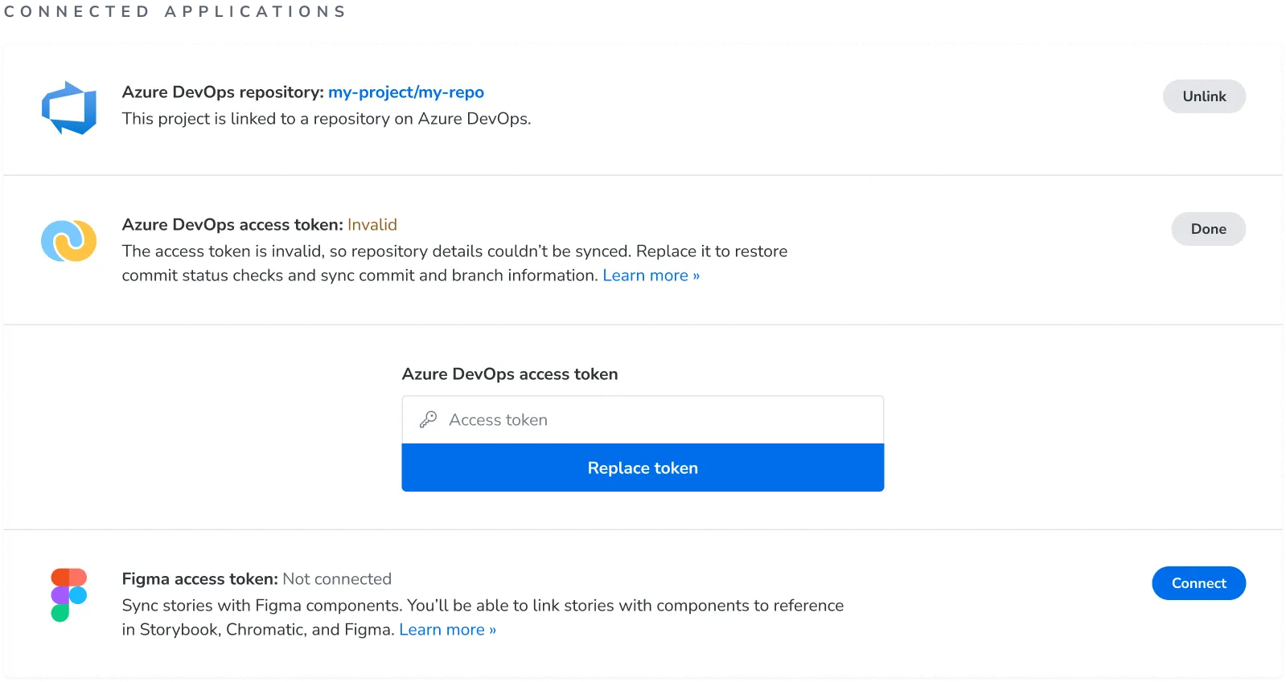Click 'Azure DevOps repository:' label
The width and height of the screenshot is (1286, 682).
coord(224,92)
